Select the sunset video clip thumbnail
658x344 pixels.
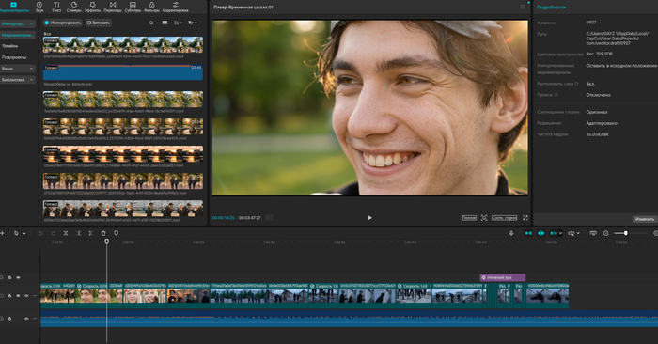click(x=123, y=154)
